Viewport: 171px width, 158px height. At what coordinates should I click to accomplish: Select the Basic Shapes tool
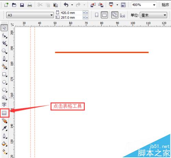click(x=4, y=97)
